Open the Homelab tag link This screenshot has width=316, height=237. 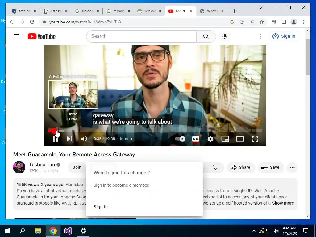click(74, 185)
